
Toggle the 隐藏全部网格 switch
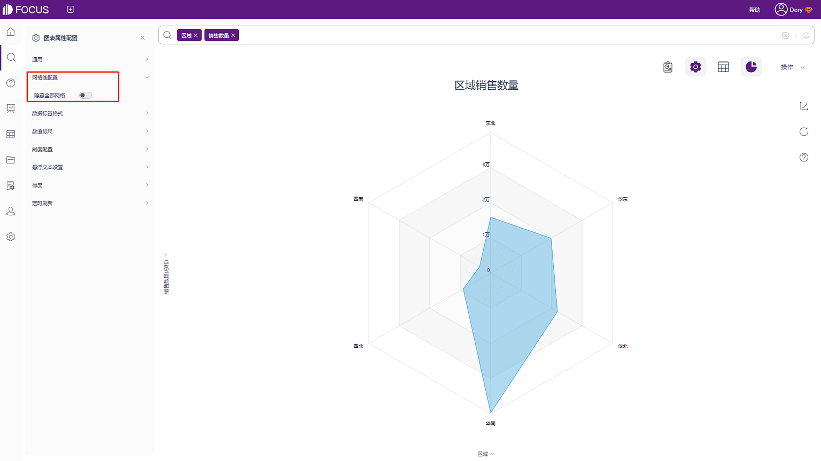tap(86, 95)
